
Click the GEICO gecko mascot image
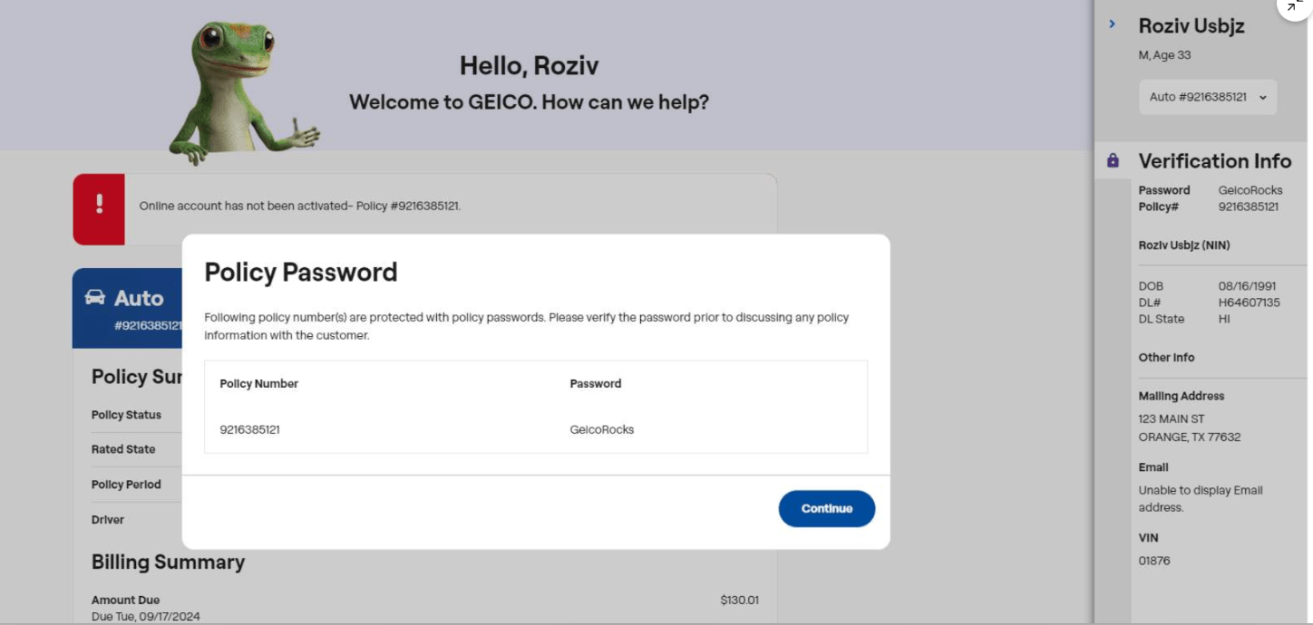[238, 91]
